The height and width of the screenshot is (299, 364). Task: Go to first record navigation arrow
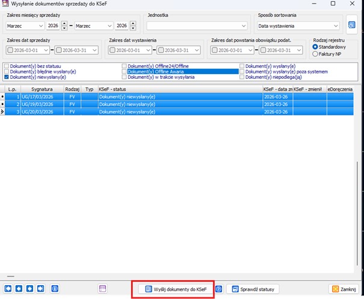coord(8,289)
